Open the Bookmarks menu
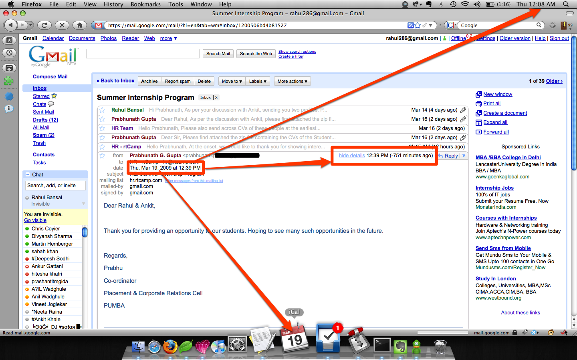 coord(145,4)
